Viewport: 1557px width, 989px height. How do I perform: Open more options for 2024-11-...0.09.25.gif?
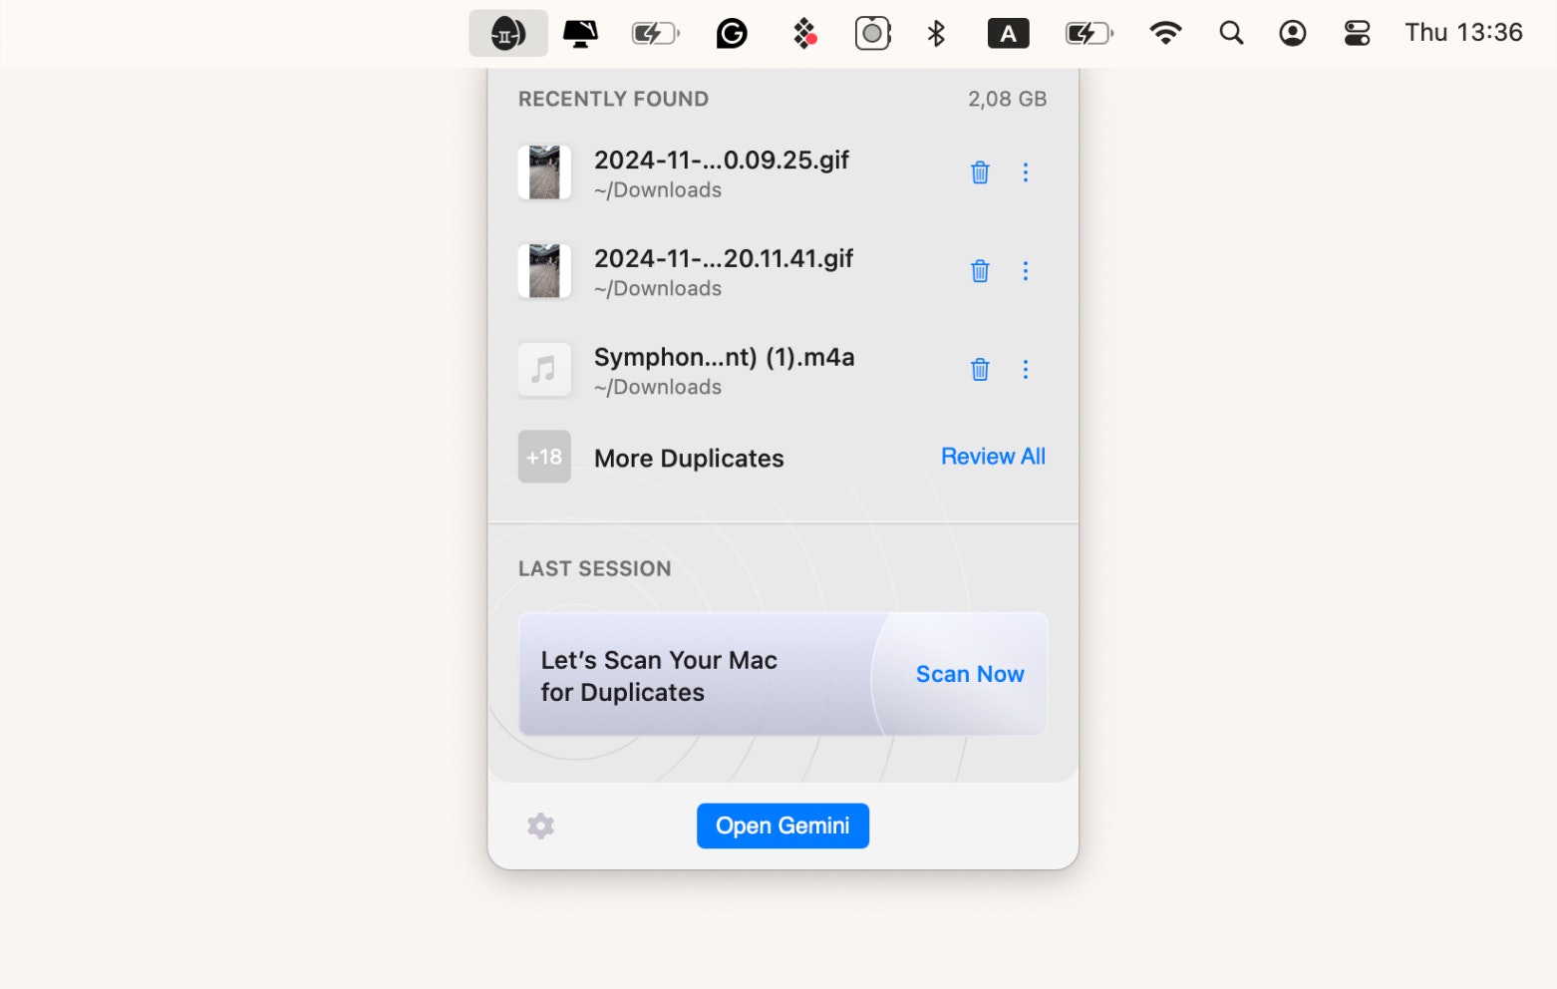click(1025, 172)
